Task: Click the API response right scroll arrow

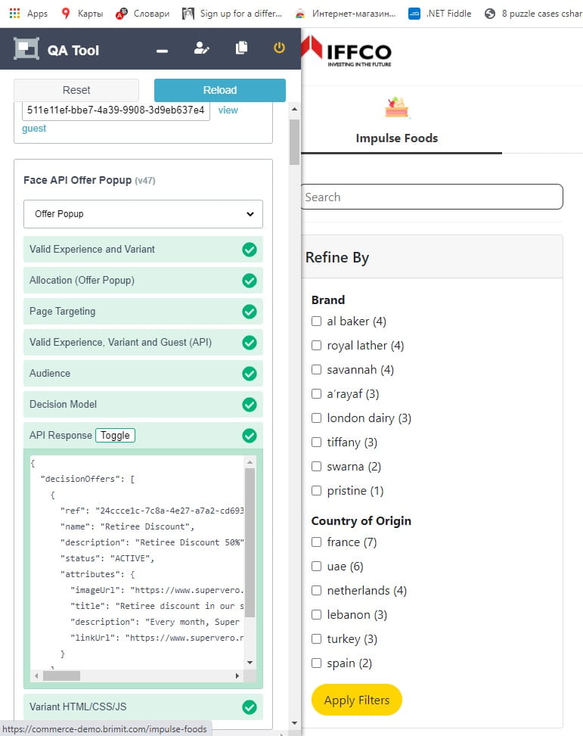Action: (237, 676)
